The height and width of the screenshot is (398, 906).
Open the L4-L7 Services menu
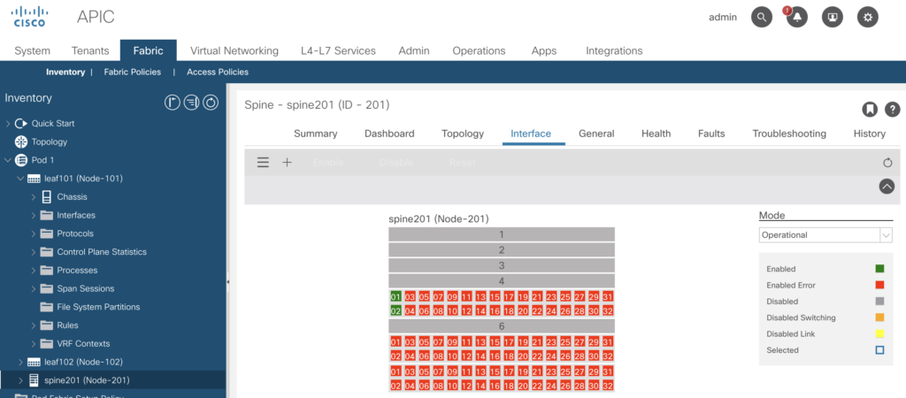[338, 50]
